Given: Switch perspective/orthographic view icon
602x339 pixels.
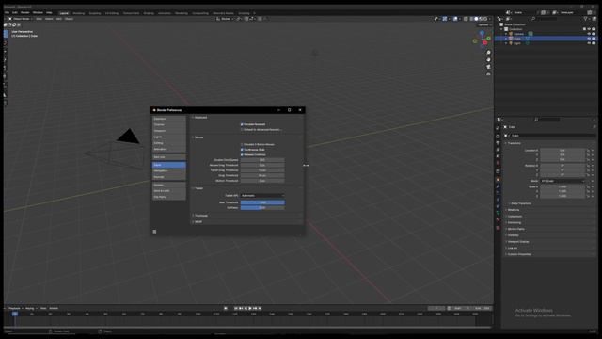Looking at the screenshot, I should 488,73.
